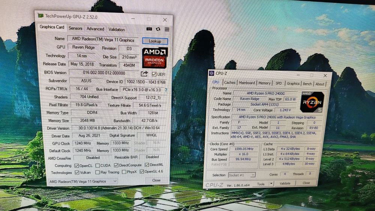
Task: Open the Graphics tab in CPU-Z
Action: click(x=293, y=84)
